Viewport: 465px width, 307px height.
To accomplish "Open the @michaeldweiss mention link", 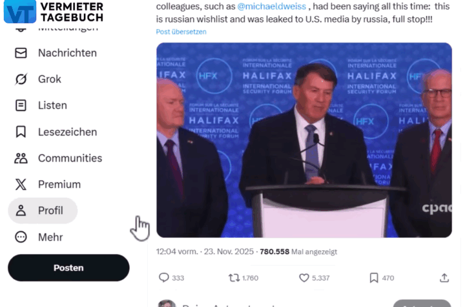I will click(x=272, y=6).
